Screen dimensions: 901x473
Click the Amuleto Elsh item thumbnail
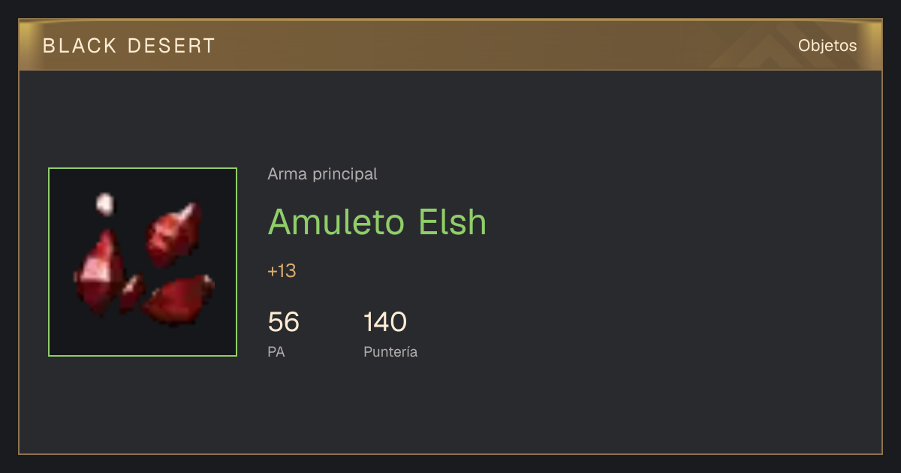(x=143, y=262)
